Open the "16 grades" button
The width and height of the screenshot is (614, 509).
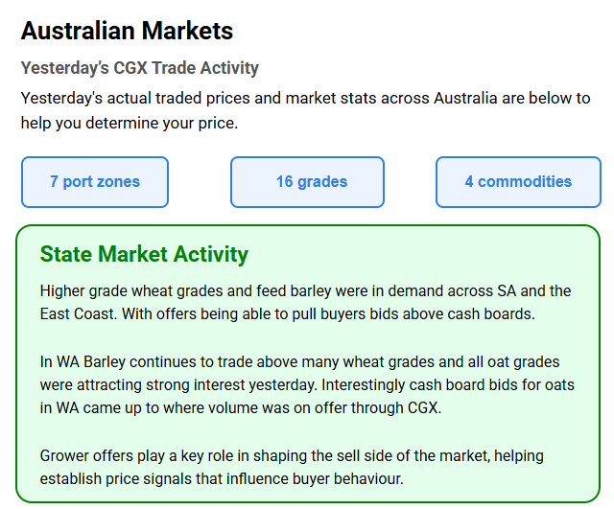click(307, 182)
